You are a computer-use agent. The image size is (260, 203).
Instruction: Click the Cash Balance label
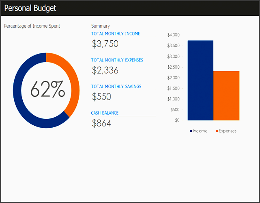coord(105,113)
